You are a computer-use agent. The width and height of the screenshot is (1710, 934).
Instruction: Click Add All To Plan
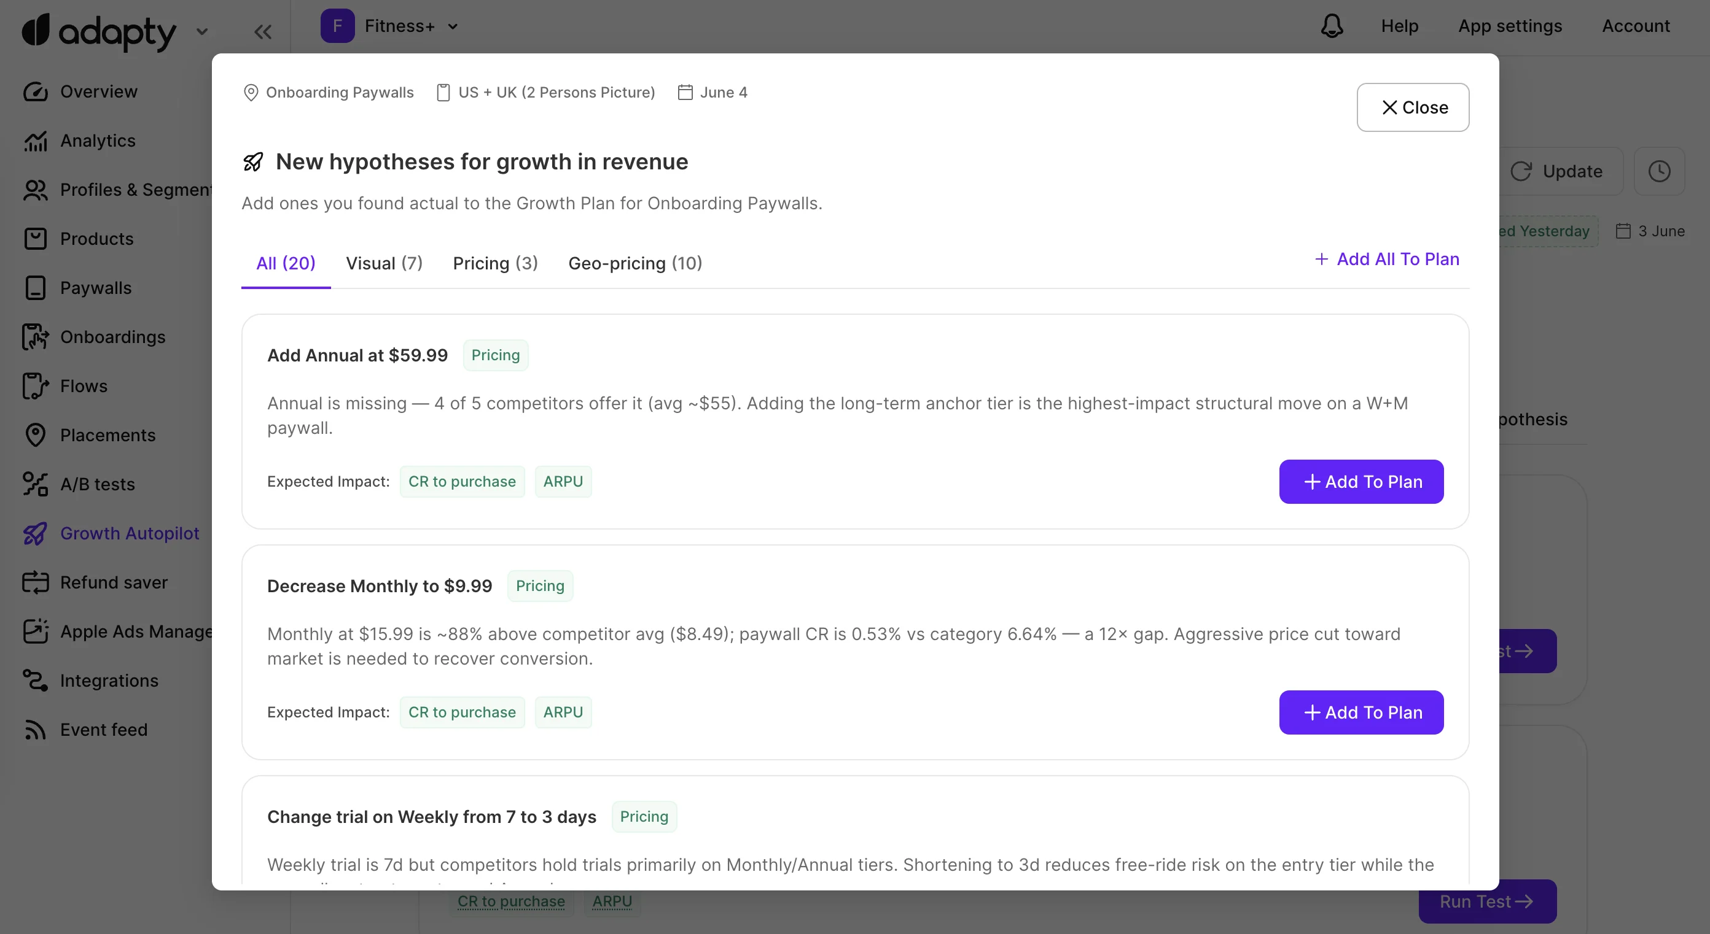[1387, 259]
